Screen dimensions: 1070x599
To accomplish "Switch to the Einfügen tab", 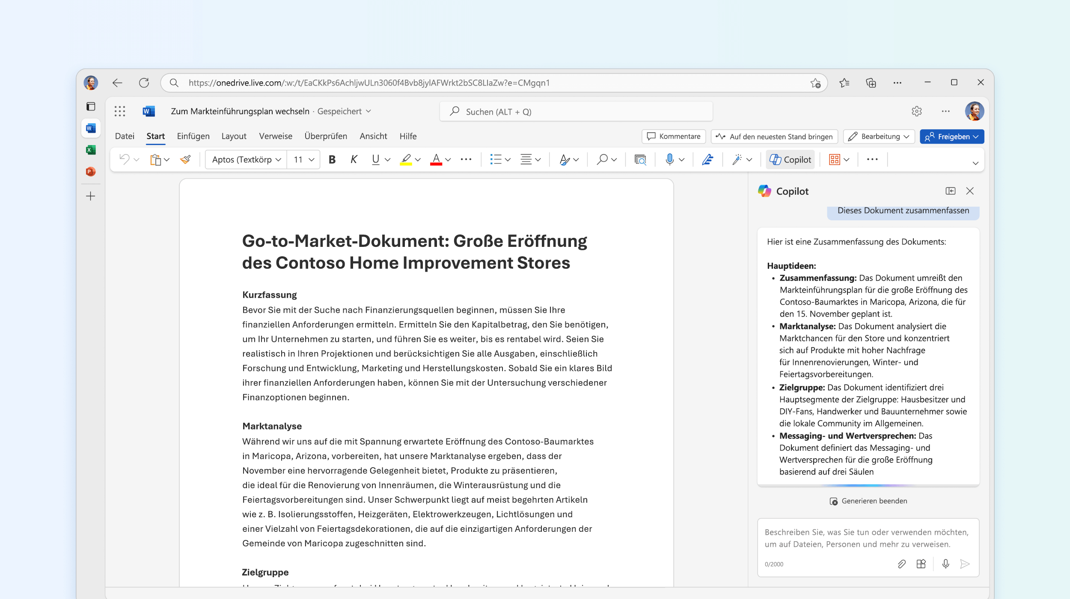I will (x=193, y=136).
